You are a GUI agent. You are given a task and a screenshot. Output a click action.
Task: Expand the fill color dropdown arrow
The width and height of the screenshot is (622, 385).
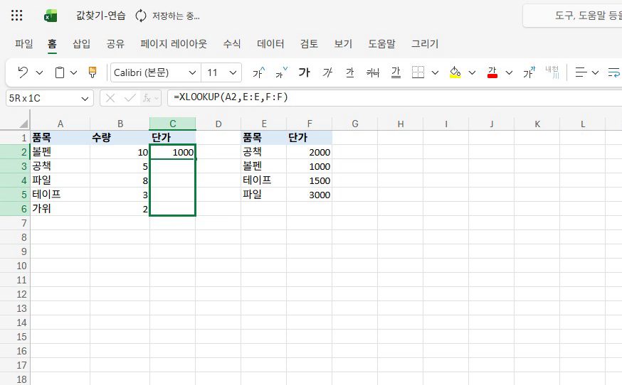tap(472, 72)
